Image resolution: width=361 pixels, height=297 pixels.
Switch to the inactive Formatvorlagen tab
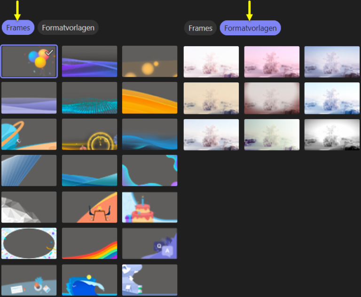[68, 28]
